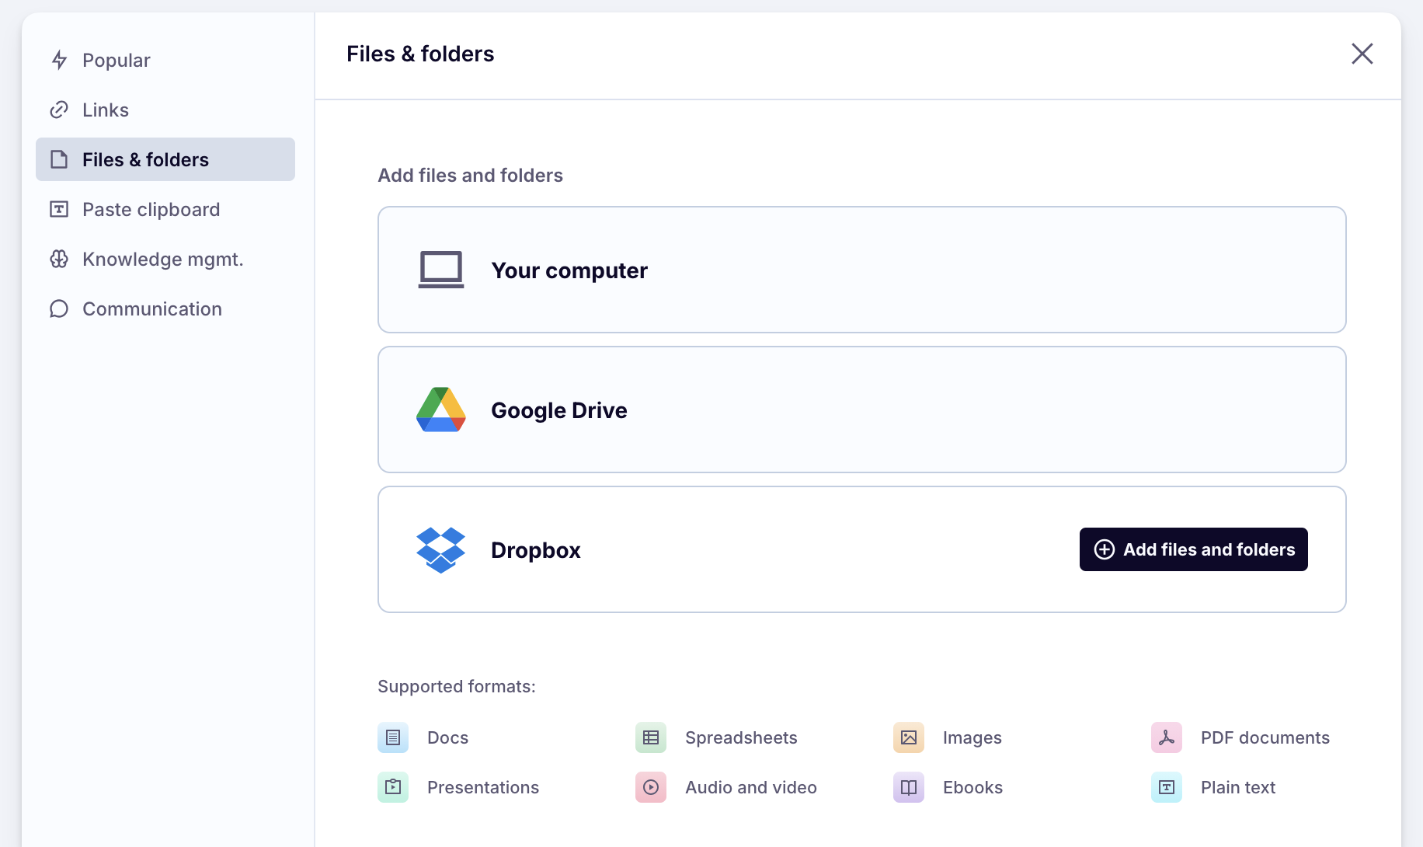
Task: Go to Communication category
Action: coord(151,309)
